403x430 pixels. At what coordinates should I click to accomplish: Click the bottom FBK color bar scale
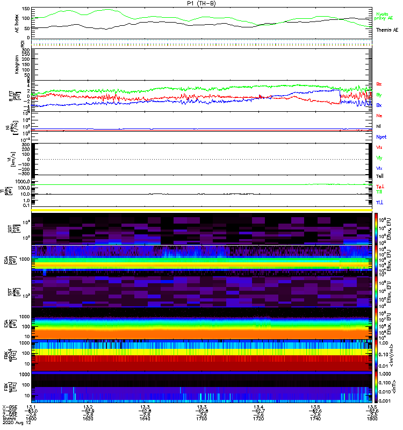point(376,387)
